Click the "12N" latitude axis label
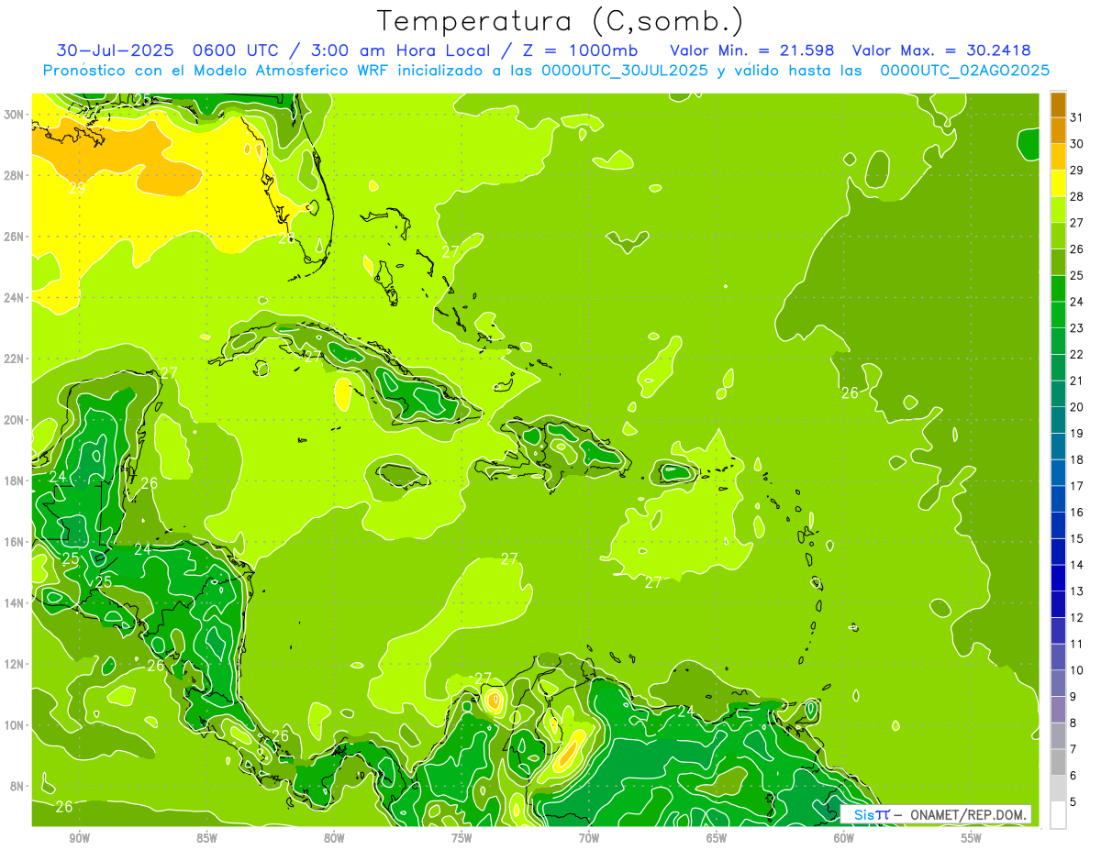Screen dimensions: 1101x850 [x=14, y=664]
